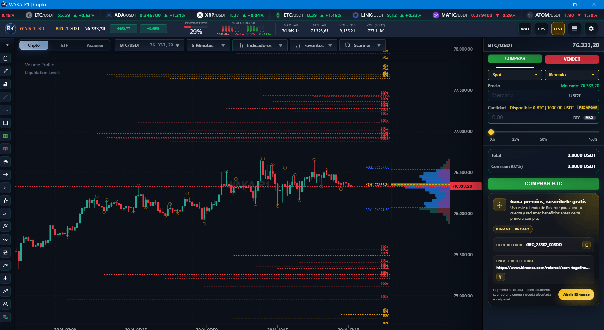Expand the Favoritos dropdown

313,45
